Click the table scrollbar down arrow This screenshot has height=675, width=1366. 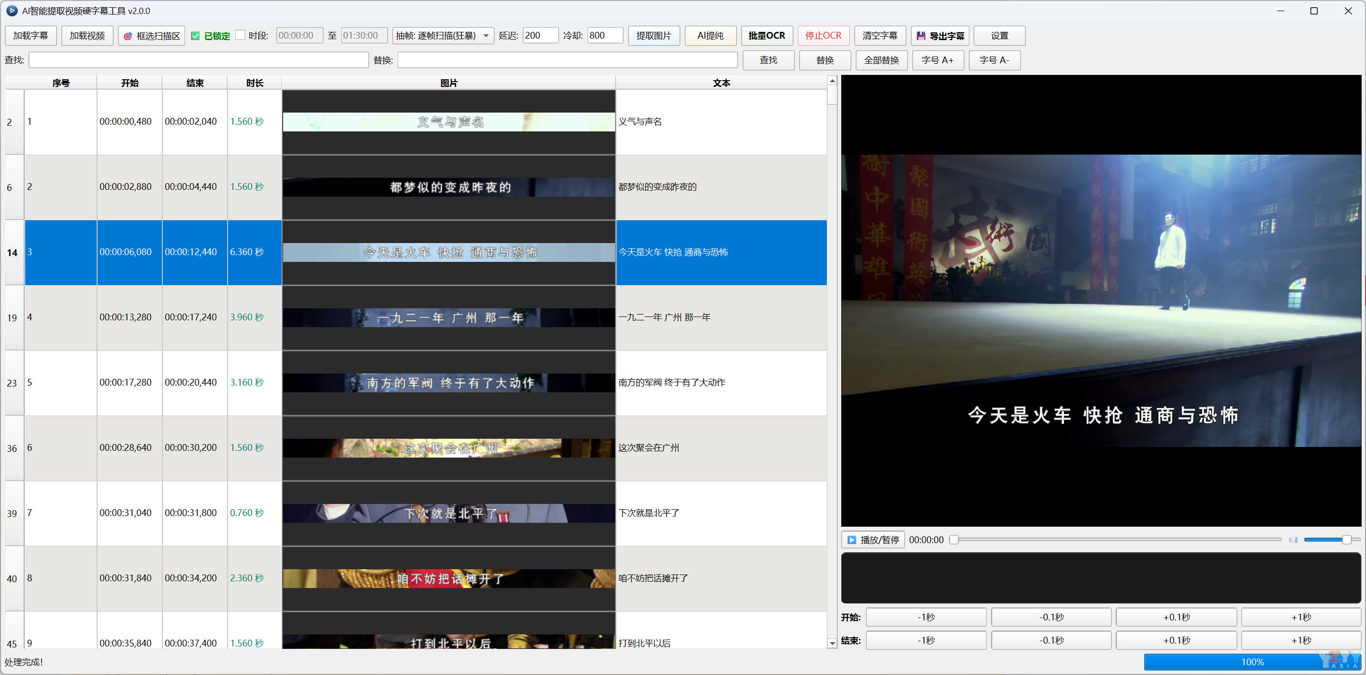pos(832,644)
